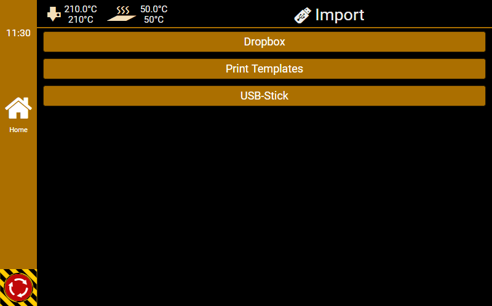This screenshot has width=492, height=306.
Task: Click the 11:30 clock display
Action: [x=18, y=33]
